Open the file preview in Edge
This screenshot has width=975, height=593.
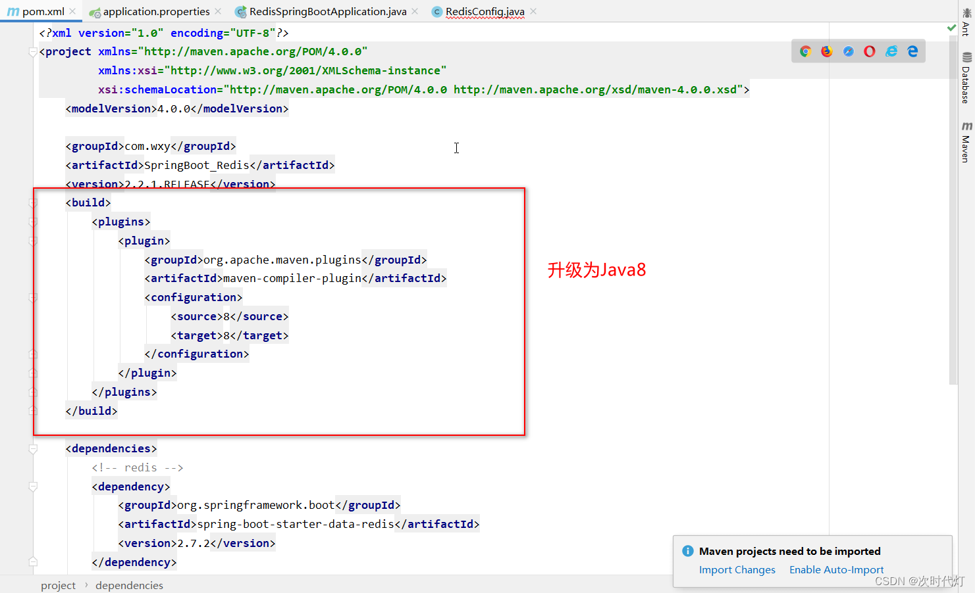pyautogui.click(x=912, y=51)
